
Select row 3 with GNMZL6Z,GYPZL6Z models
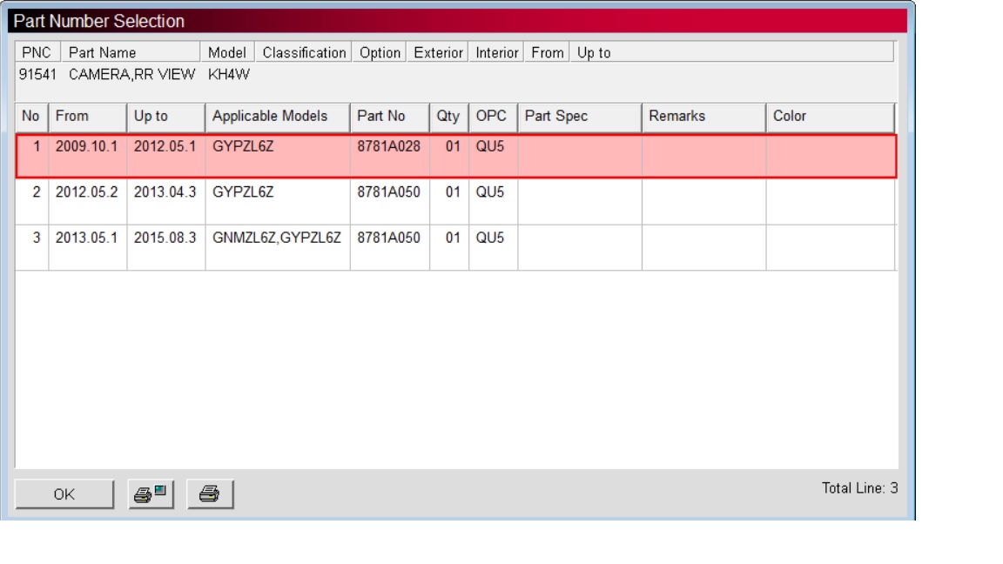(x=277, y=238)
